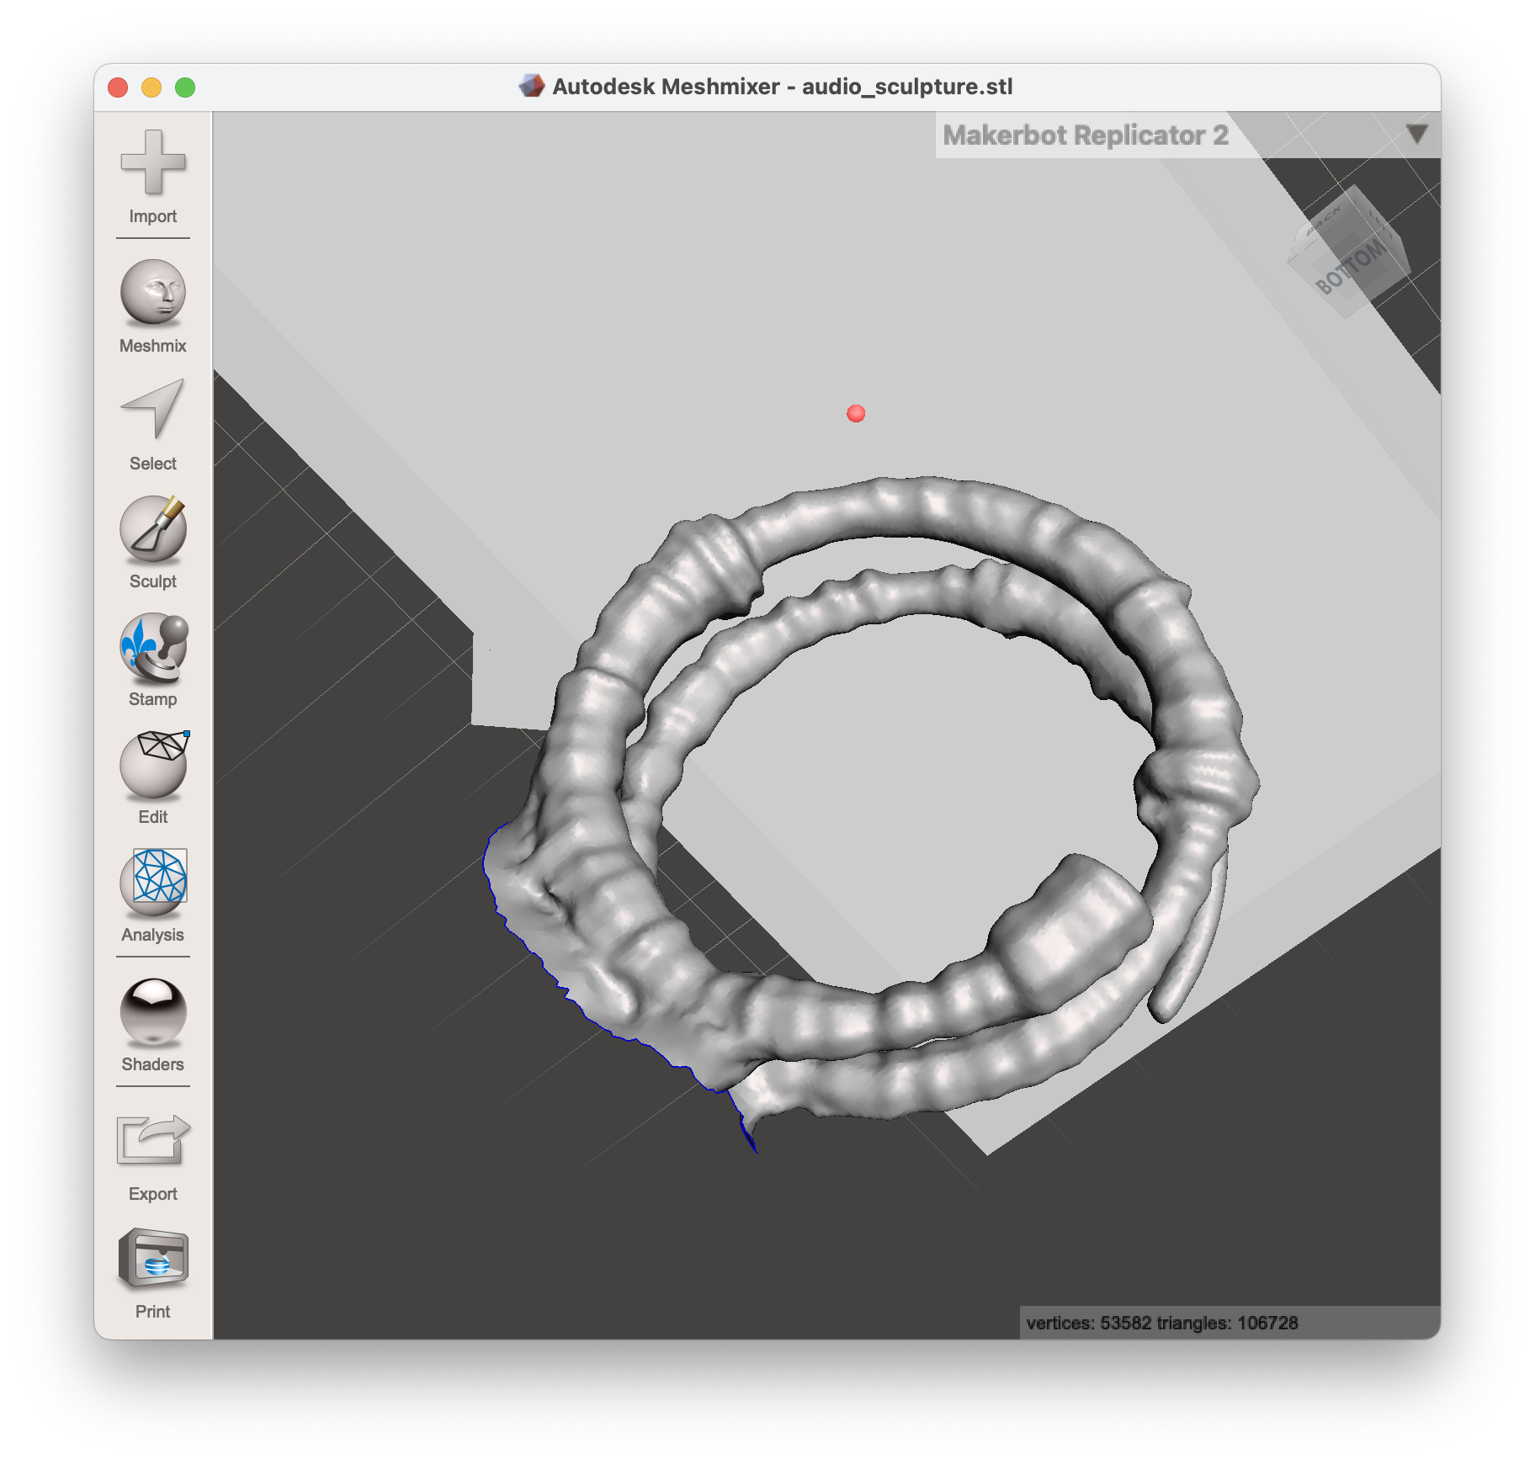Open the Analysis tools
Viewport: 1535px width, 1464px height.
pos(152,882)
